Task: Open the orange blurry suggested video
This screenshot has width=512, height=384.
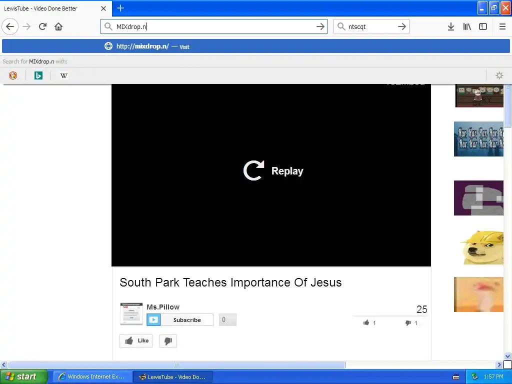Action: [x=478, y=294]
